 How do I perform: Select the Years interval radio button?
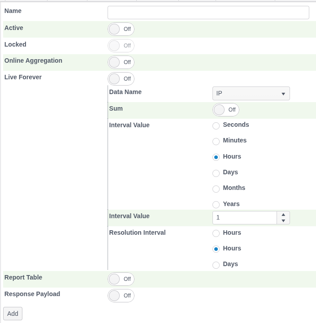(216, 205)
